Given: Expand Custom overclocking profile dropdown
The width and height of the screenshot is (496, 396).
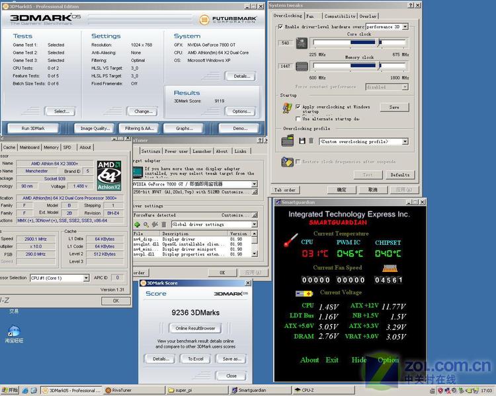Looking at the screenshot, I should click(405, 141).
